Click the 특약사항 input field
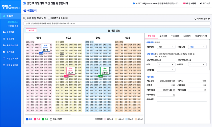This screenshot has width=212, height=127. 182,99
